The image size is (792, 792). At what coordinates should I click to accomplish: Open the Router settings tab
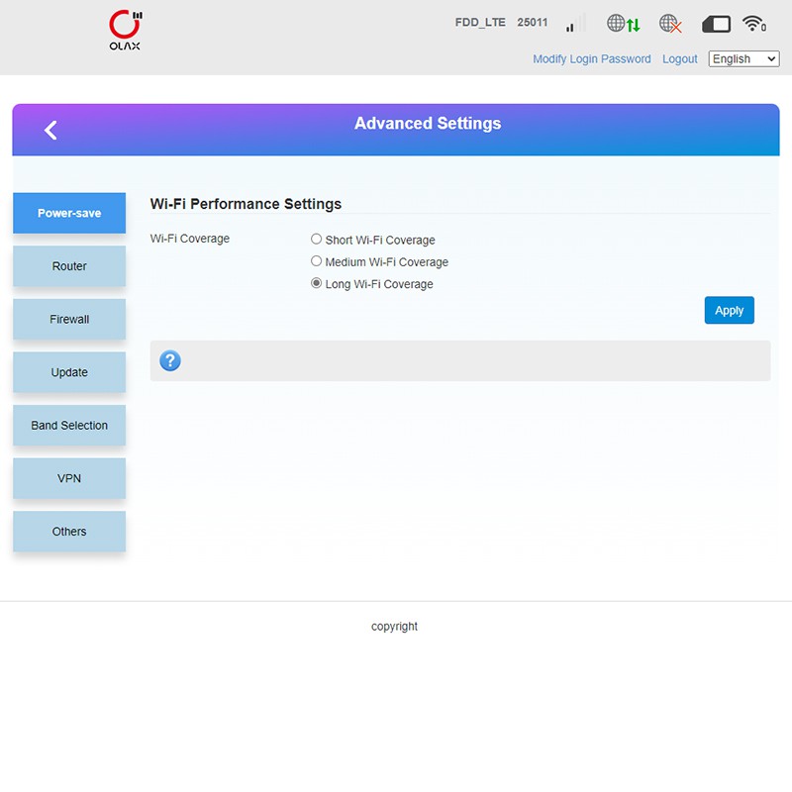[x=69, y=266]
